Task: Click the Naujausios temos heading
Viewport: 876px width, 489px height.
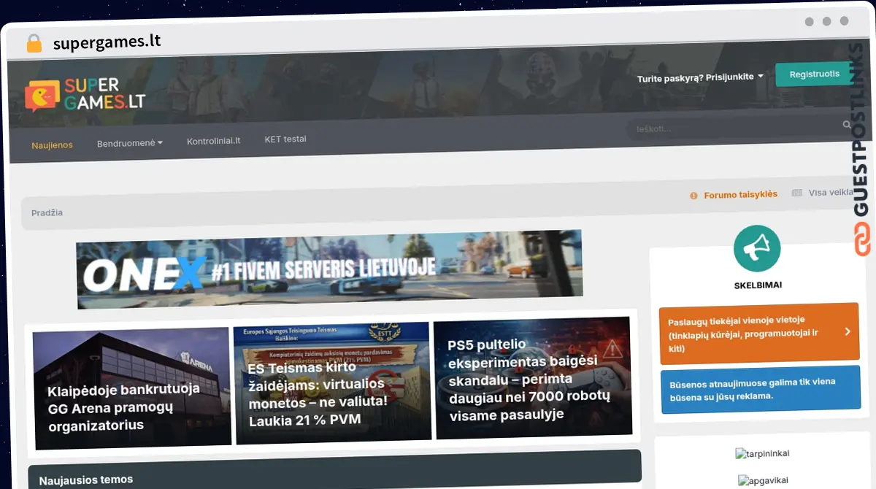Action: pyautogui.click(x=86, y=480)
